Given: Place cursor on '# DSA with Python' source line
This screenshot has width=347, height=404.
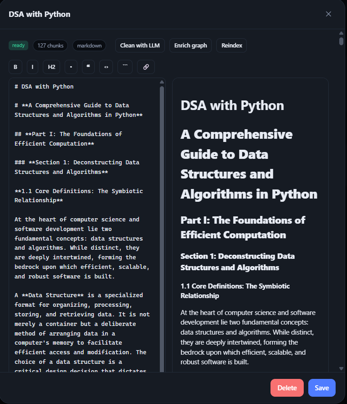Looking at the screenshot, I should coord(44,87).
